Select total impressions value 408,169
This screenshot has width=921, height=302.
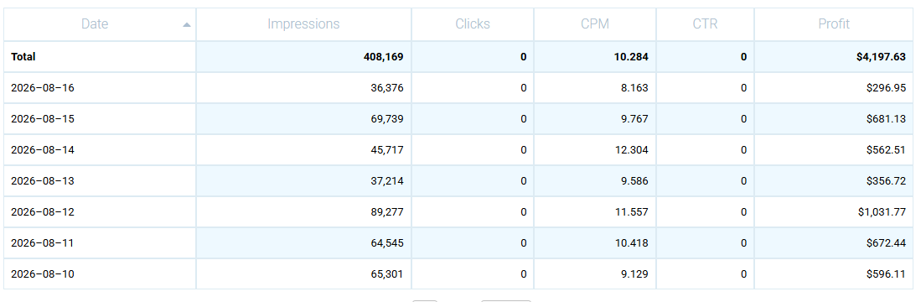tap(384, 57)
